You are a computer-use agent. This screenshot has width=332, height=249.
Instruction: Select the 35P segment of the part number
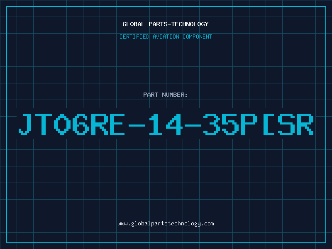[230, 124]
